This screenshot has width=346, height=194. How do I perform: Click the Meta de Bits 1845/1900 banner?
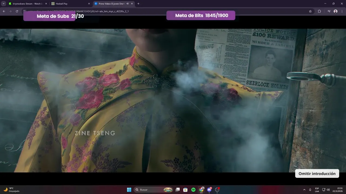pos(201,15)
